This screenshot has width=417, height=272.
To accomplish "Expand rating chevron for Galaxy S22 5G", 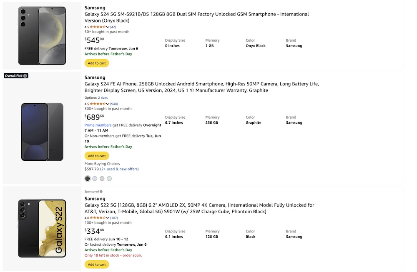I will tap(108, 218).
